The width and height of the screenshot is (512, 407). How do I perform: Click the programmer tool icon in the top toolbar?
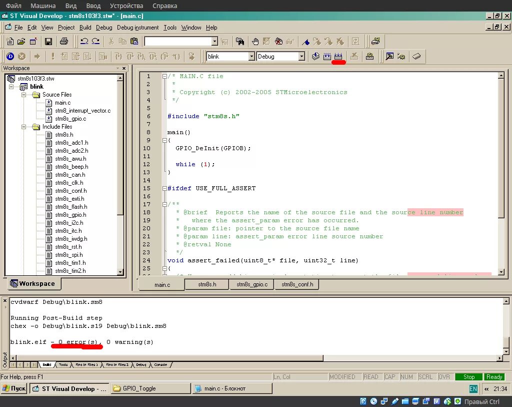[x=375, y=41]
